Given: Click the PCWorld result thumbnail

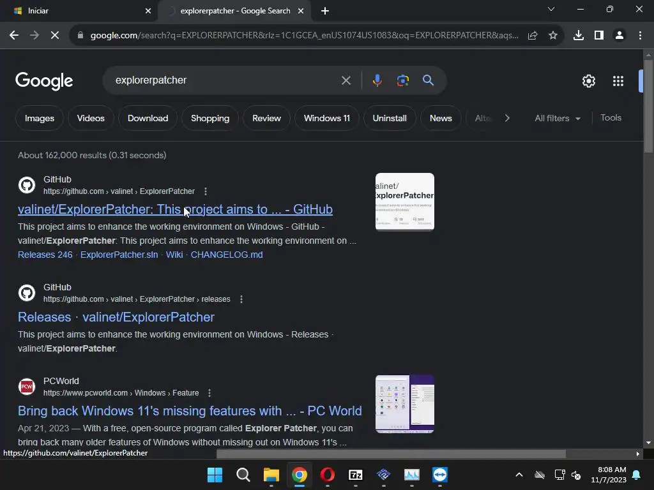Looking at the screenshot, I should point(404,404).
